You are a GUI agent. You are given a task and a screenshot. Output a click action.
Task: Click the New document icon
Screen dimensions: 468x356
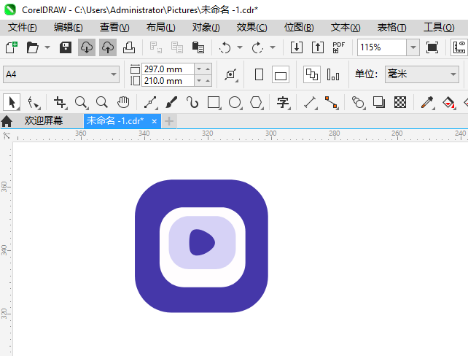pyautogui.click(x=12, y=47)
